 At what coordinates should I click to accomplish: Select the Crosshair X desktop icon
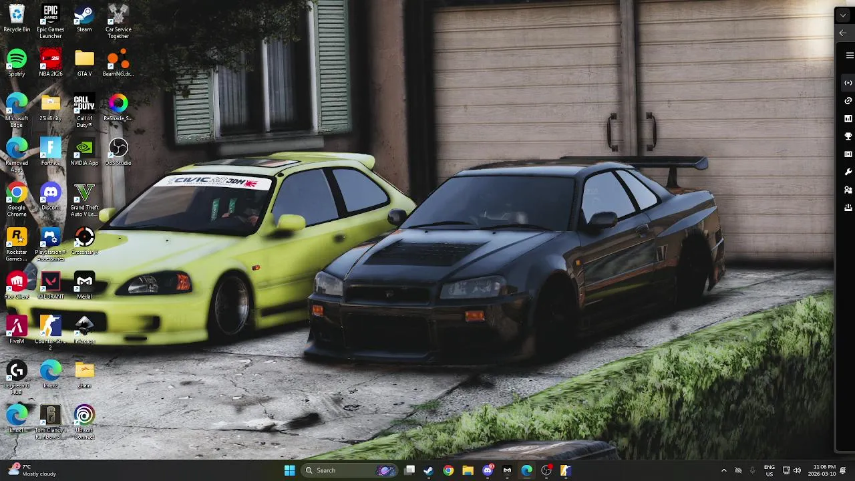pyautogui.click(x=84, y=241)
